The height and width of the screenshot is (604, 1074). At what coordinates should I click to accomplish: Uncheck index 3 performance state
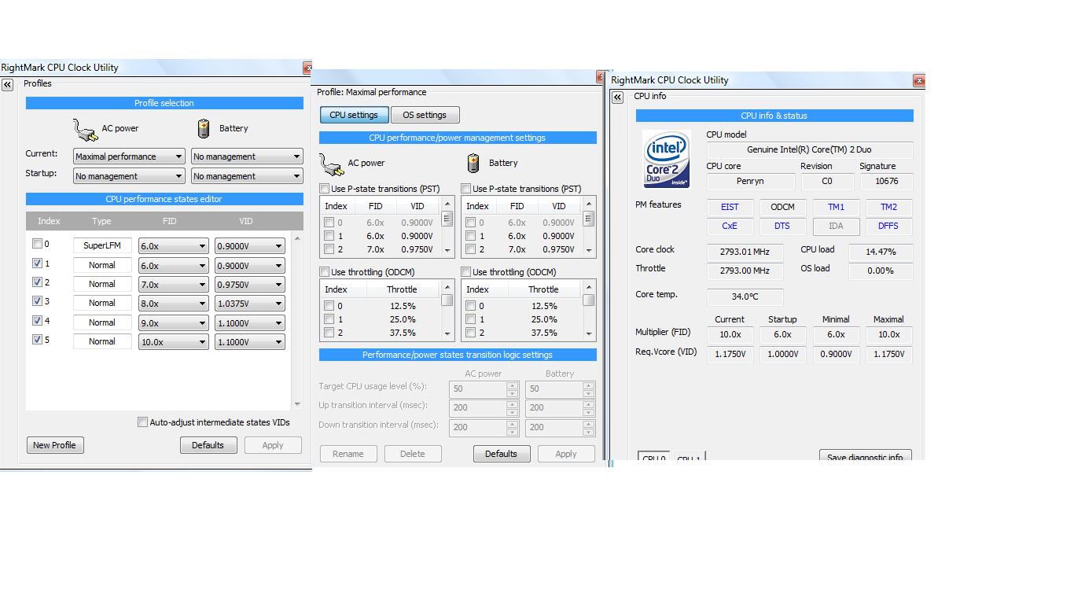tap(37, 301)
